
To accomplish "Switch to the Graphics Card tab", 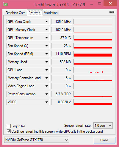I will [15, 13].
